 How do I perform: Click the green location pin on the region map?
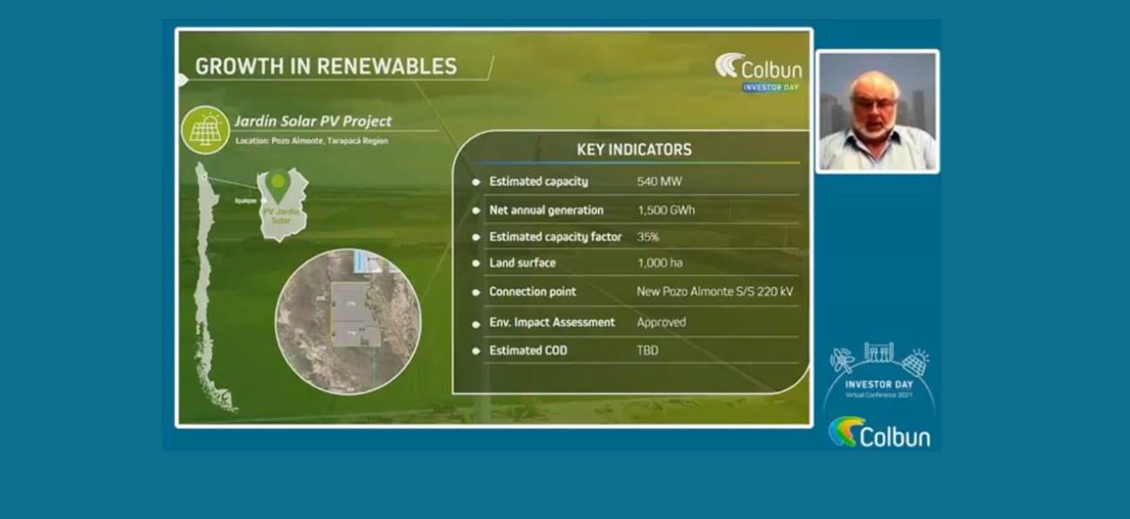277,184
